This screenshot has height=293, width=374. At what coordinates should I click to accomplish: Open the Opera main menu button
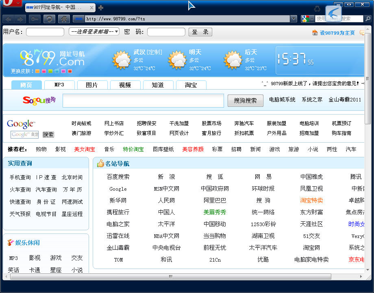[11, 4]
